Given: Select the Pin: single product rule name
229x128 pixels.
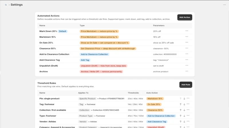Looking at the screenshot, I should (49, 98).
